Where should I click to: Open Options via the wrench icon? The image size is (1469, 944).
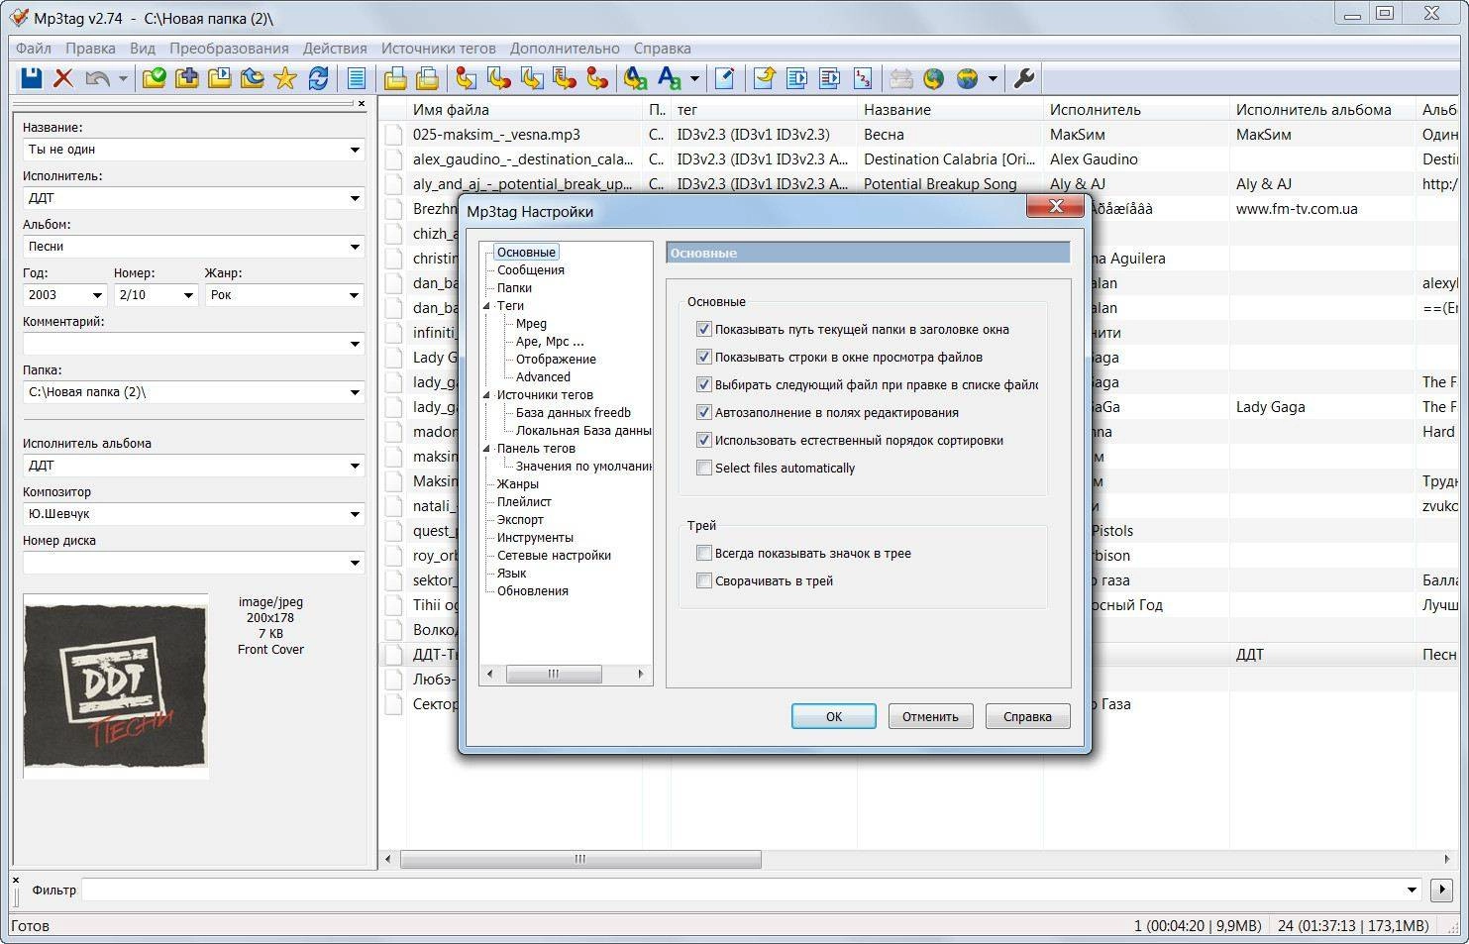click(1024, 78)
